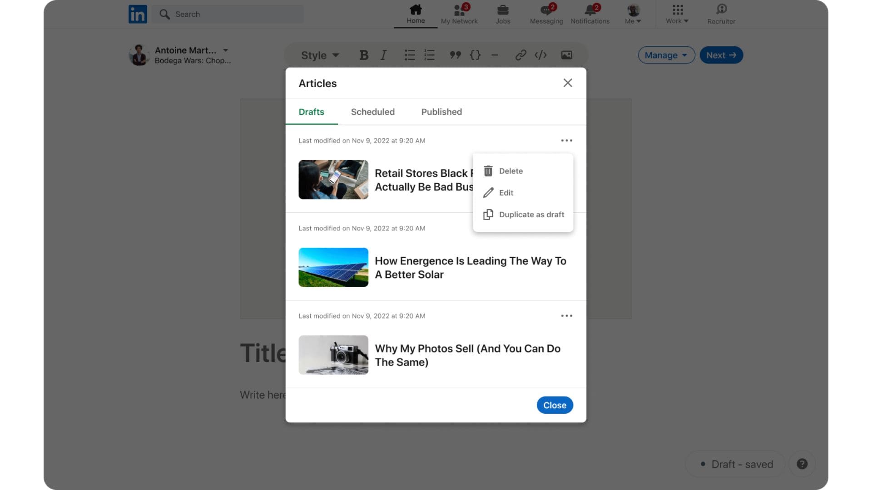Click the image upload icon
The height and width of the screenshot is (490, 872).
[566, 55]
